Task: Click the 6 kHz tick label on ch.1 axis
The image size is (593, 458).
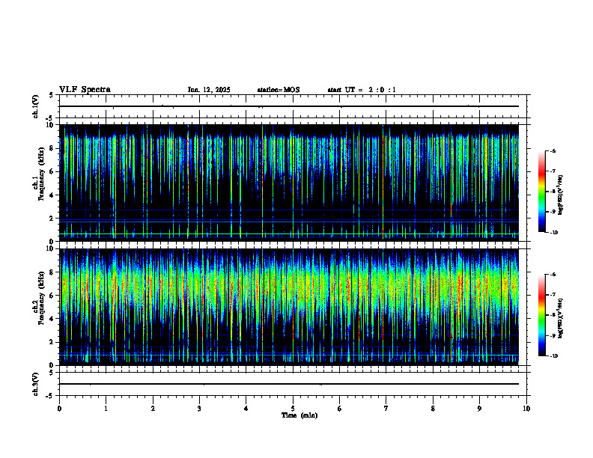Action: tap(52, 171)
